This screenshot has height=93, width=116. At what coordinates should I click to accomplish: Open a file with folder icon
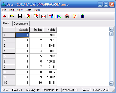point(12,16)
